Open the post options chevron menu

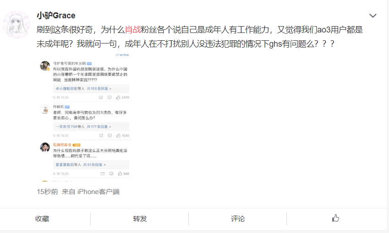[x=373, y=16]
